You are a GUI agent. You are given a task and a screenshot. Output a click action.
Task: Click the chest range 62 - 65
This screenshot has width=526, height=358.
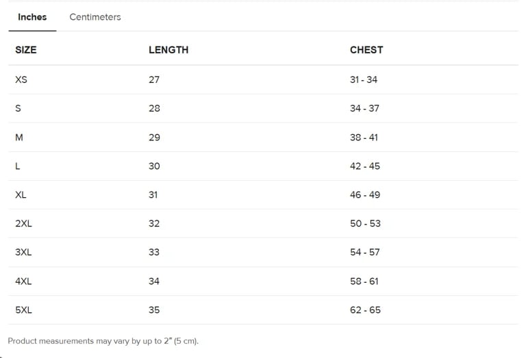pyautogui.click(x=365, y=310)
